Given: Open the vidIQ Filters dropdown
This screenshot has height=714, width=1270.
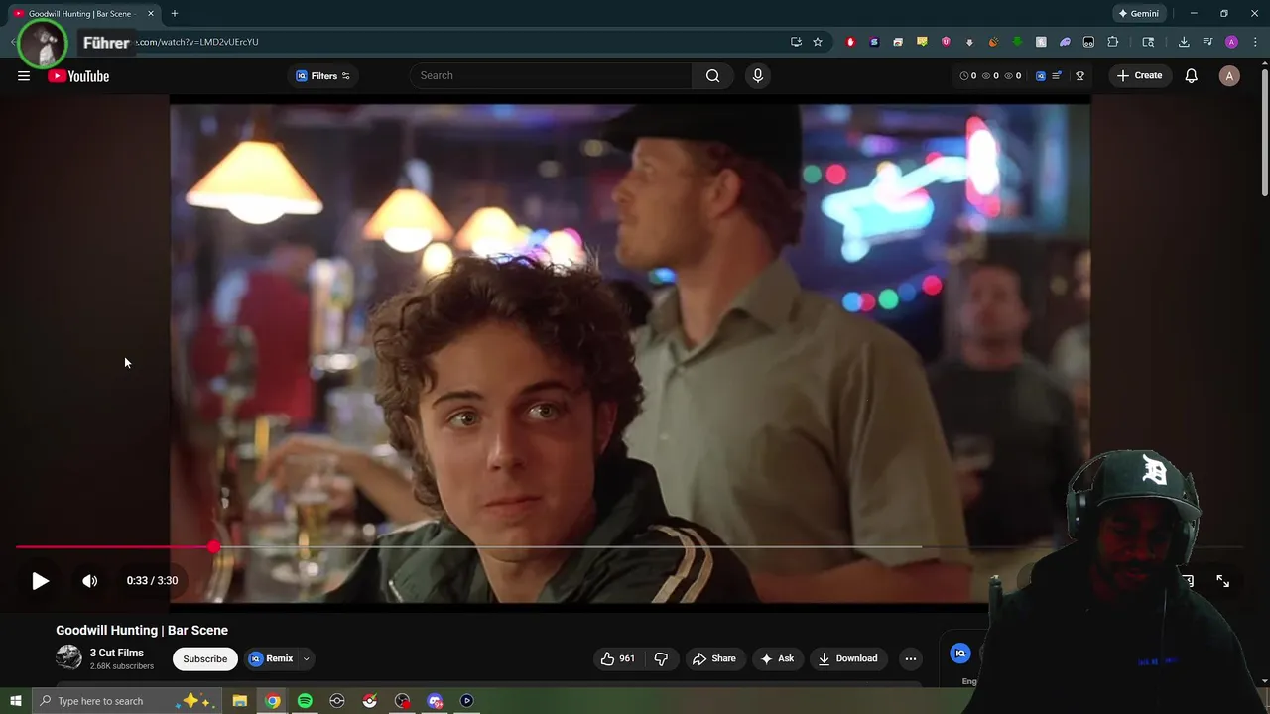Looking at the screenshot, I should 322,76.
